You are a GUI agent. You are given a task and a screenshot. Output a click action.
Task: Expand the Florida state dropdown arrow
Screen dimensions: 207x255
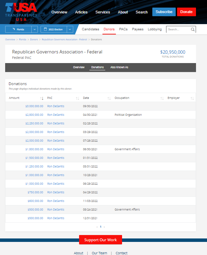pos(34,29)
